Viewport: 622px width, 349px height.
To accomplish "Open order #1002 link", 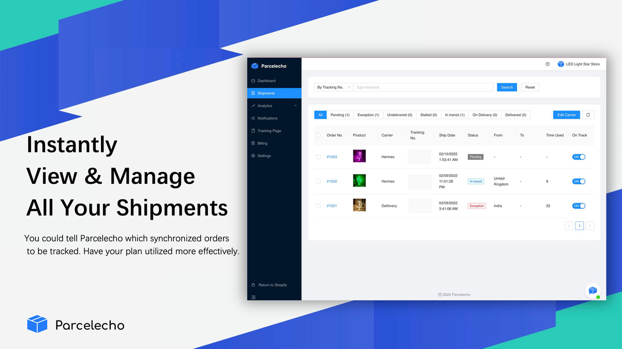I will tap(332, 181).
